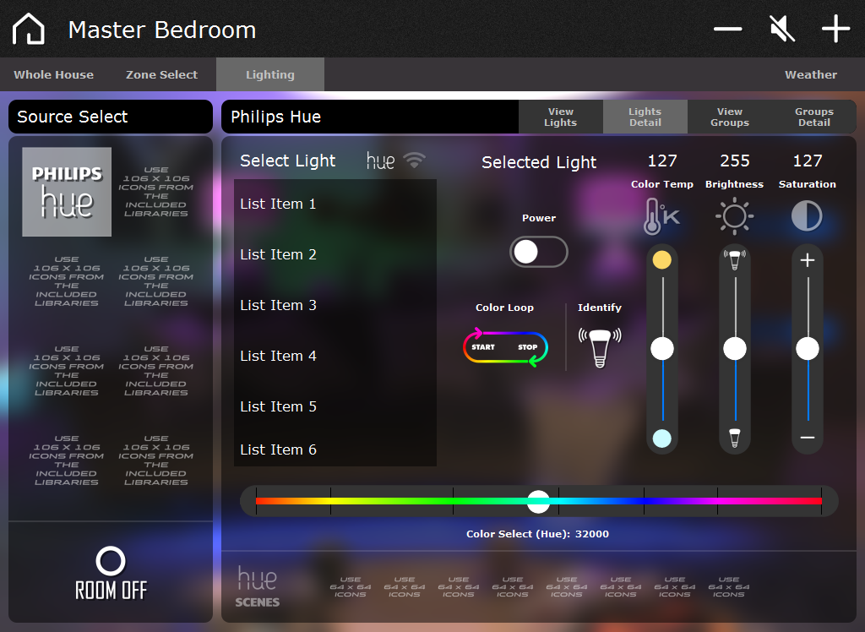Open the Weather tab
The image size is (865, 632).
(811, 74)
